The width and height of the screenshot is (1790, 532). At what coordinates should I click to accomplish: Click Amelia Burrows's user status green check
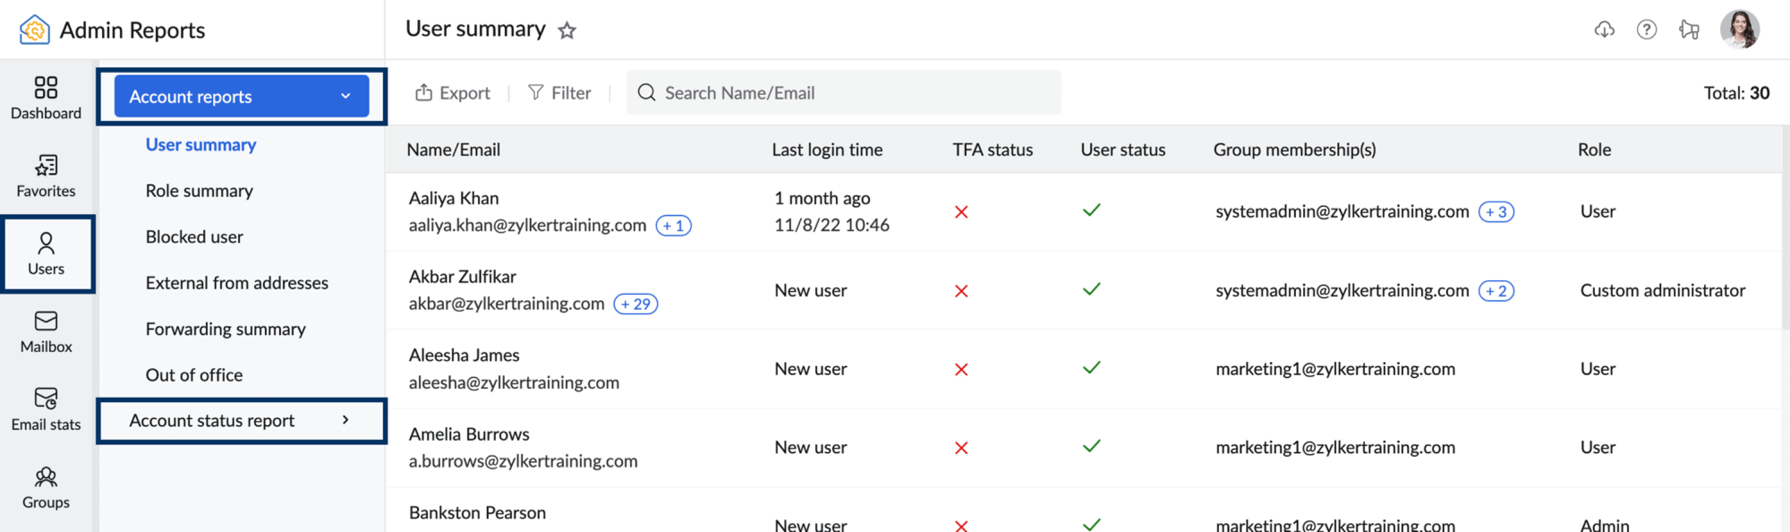click(1092, 446)
